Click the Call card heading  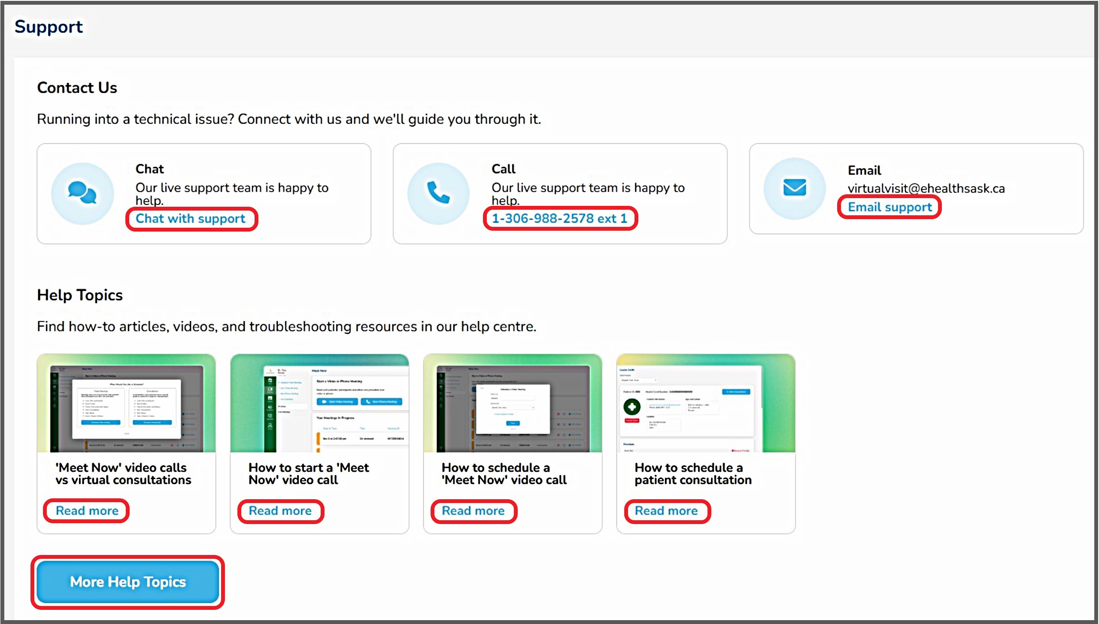pyautogui.click(x=503, y=169)
